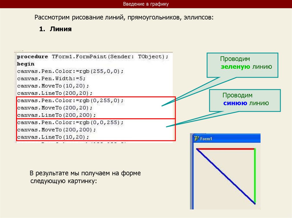The height and width of the screenshot is (218, 292).
Task: Click the callout "Проводим зеленую линию"
Action: (x=242, y=65)
